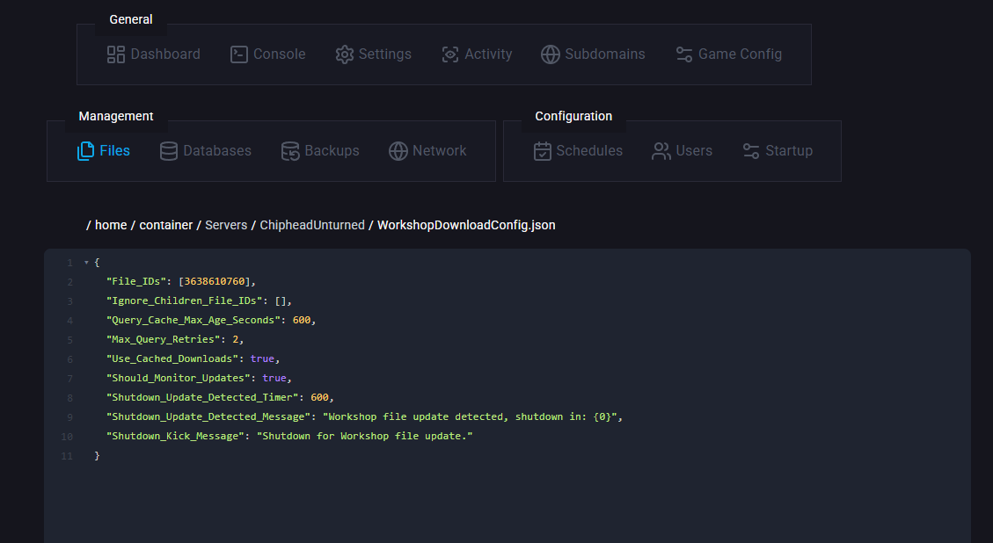Click the Dashboard grid icon
The width and height of the screenshot is (993, 543).
pyautogui.click(x=116, y=54)
